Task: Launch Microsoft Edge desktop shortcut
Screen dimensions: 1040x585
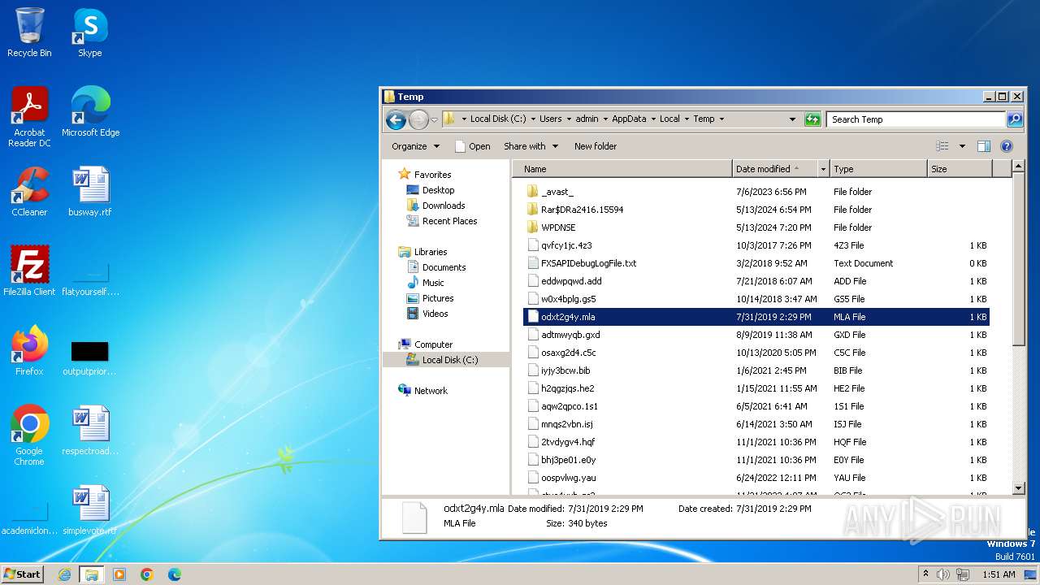Action: 90,111
